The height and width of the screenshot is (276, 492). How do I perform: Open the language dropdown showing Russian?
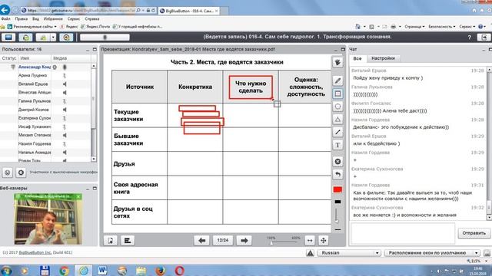coord(349,252)
